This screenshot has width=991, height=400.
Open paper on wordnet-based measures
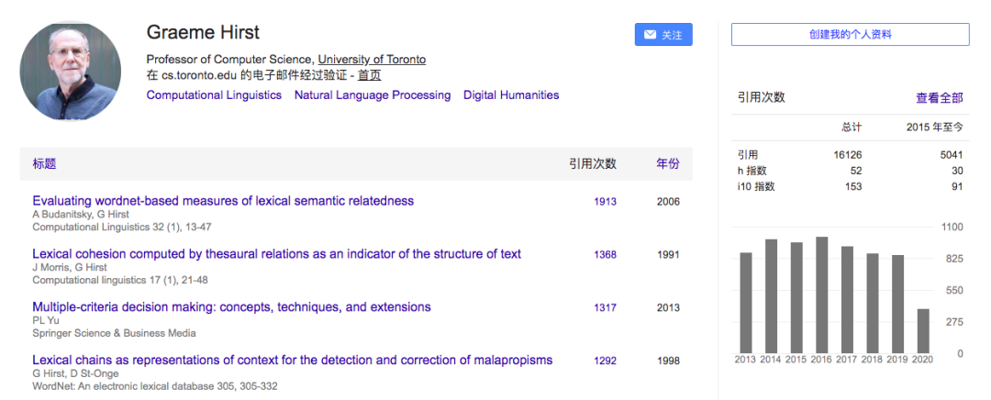pos(223,201)
